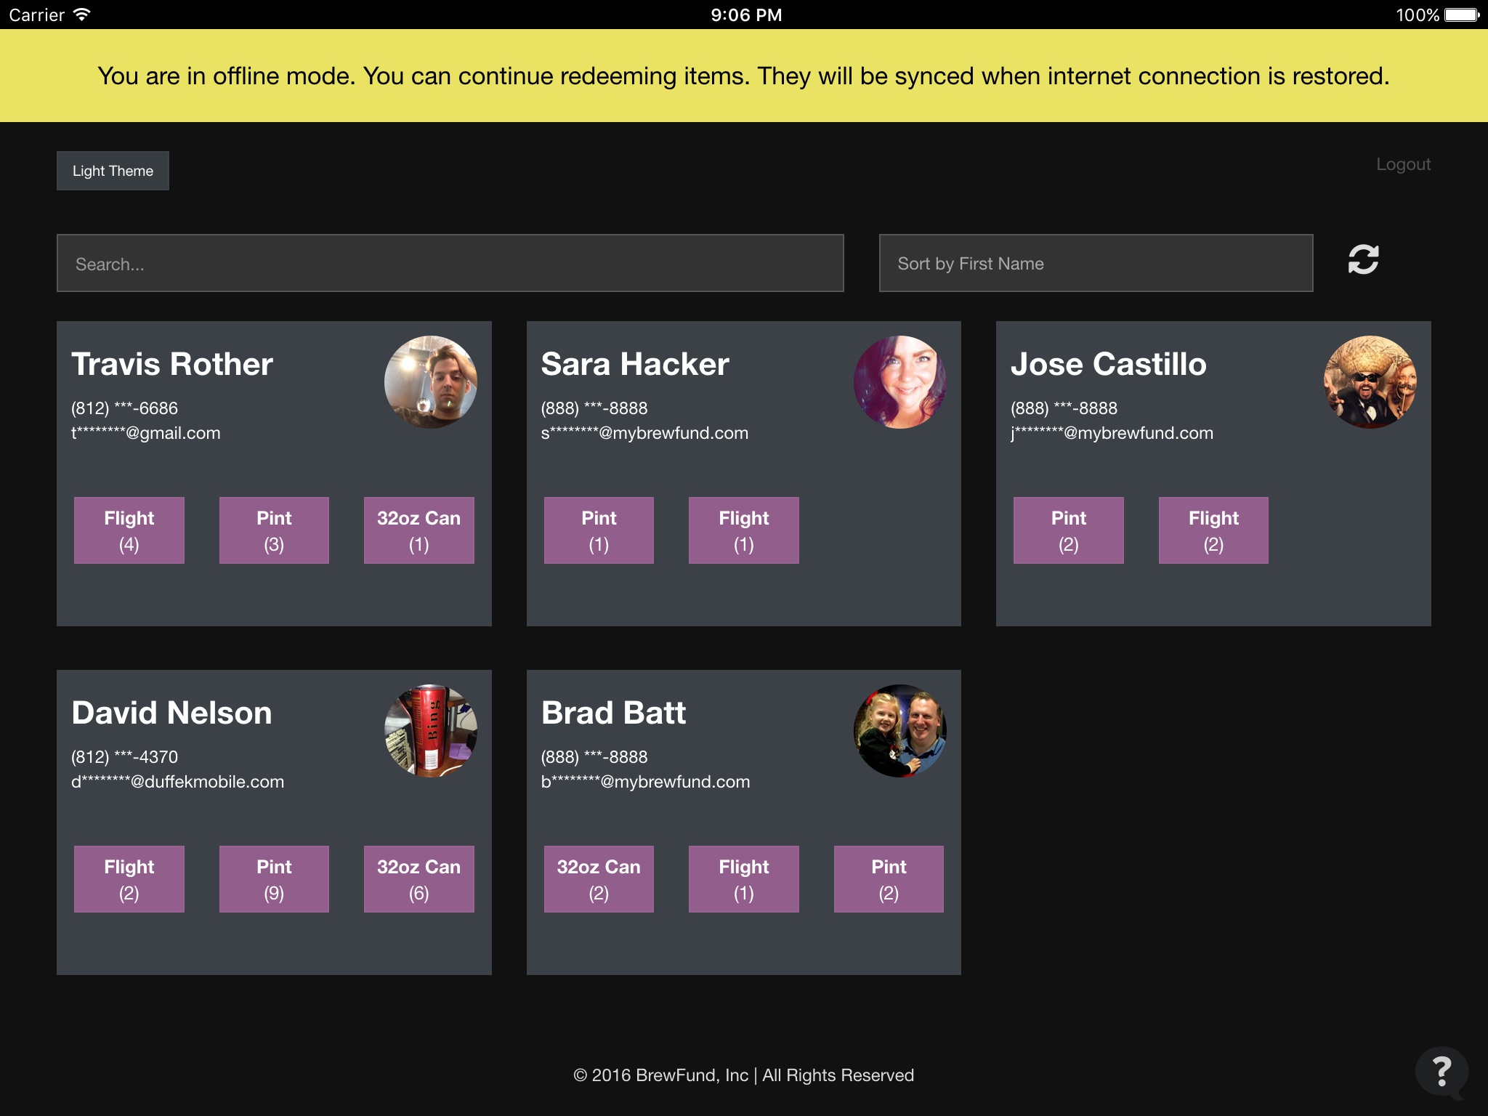Open the Sort by First Name dropdown

point(1096,263)
